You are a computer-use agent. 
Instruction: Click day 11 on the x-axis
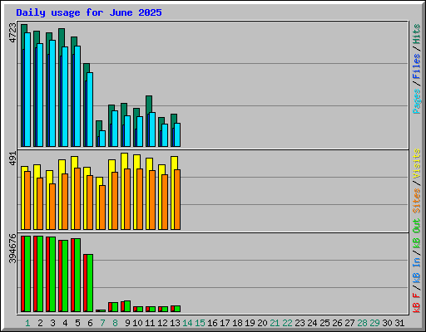(150, 323)
